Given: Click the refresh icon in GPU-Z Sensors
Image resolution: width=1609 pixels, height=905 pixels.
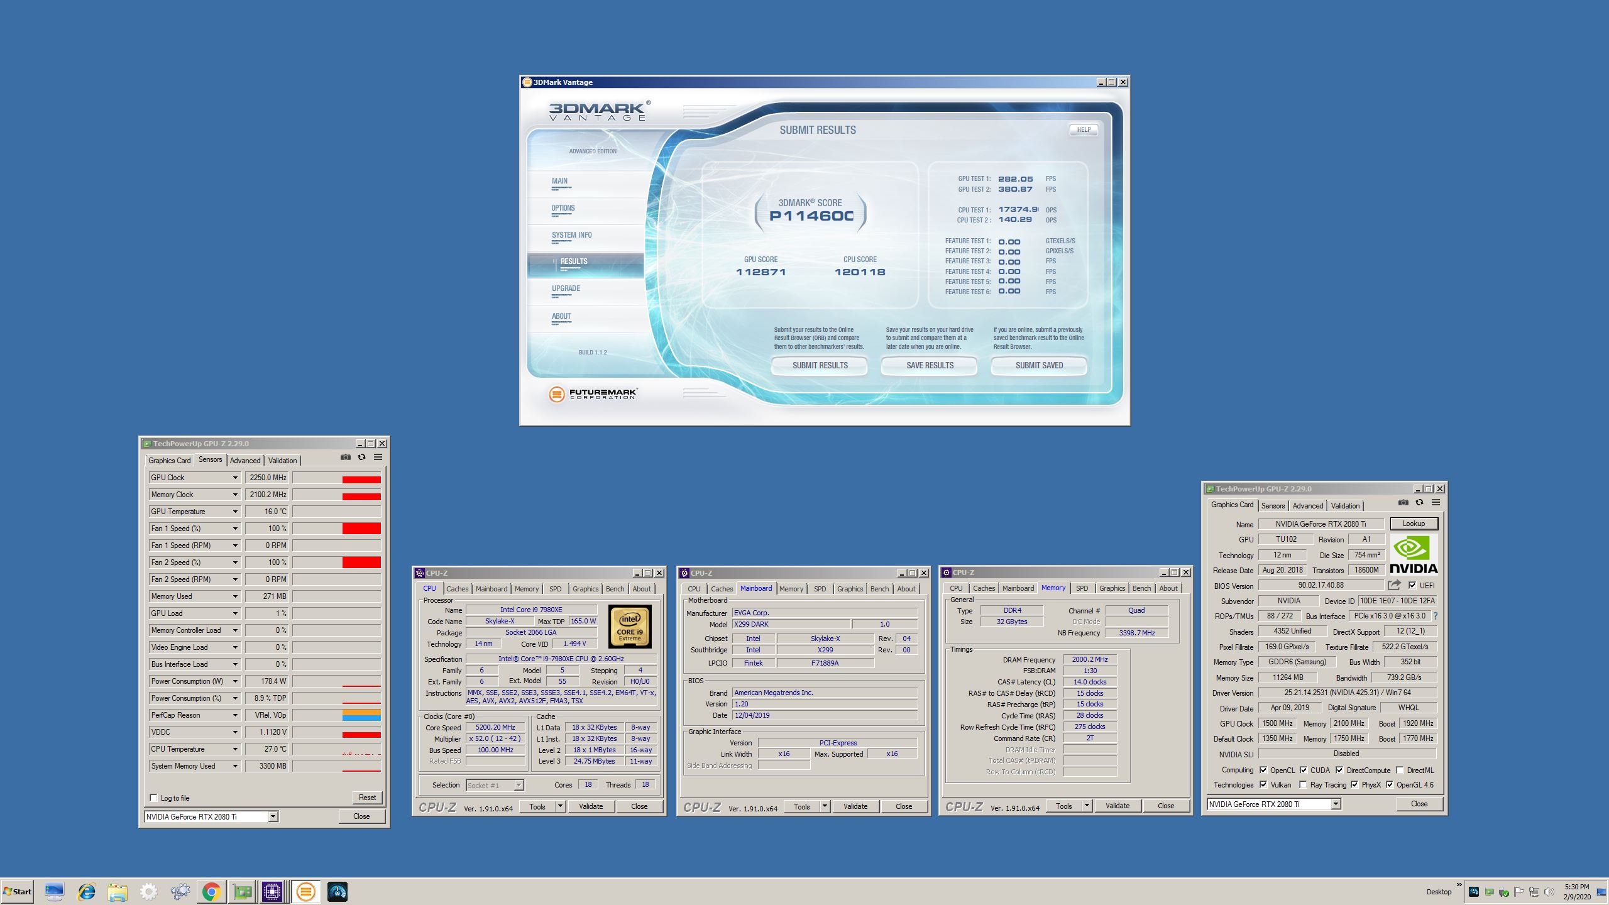Looking at the screenshot, I should pyautogui.click(x=361, y=458).
